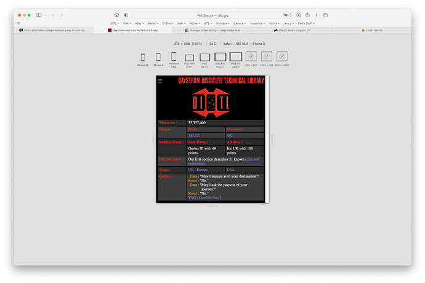
Task: Click the translate icon in the address bar
Action: click(285, 15)
